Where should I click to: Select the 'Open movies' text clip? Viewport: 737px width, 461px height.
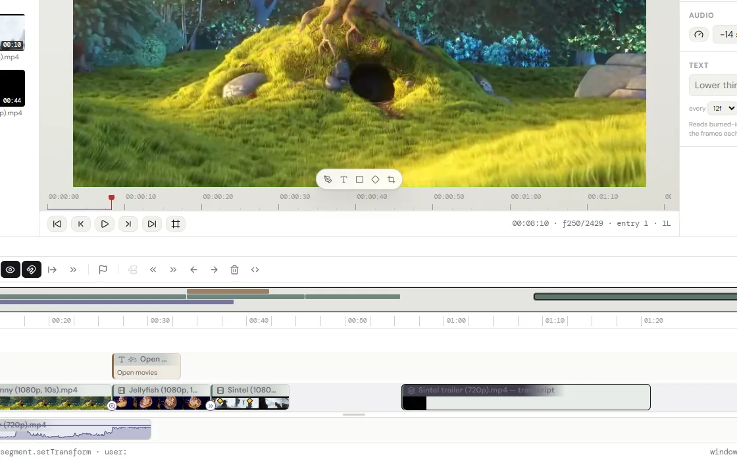point(147,366)
